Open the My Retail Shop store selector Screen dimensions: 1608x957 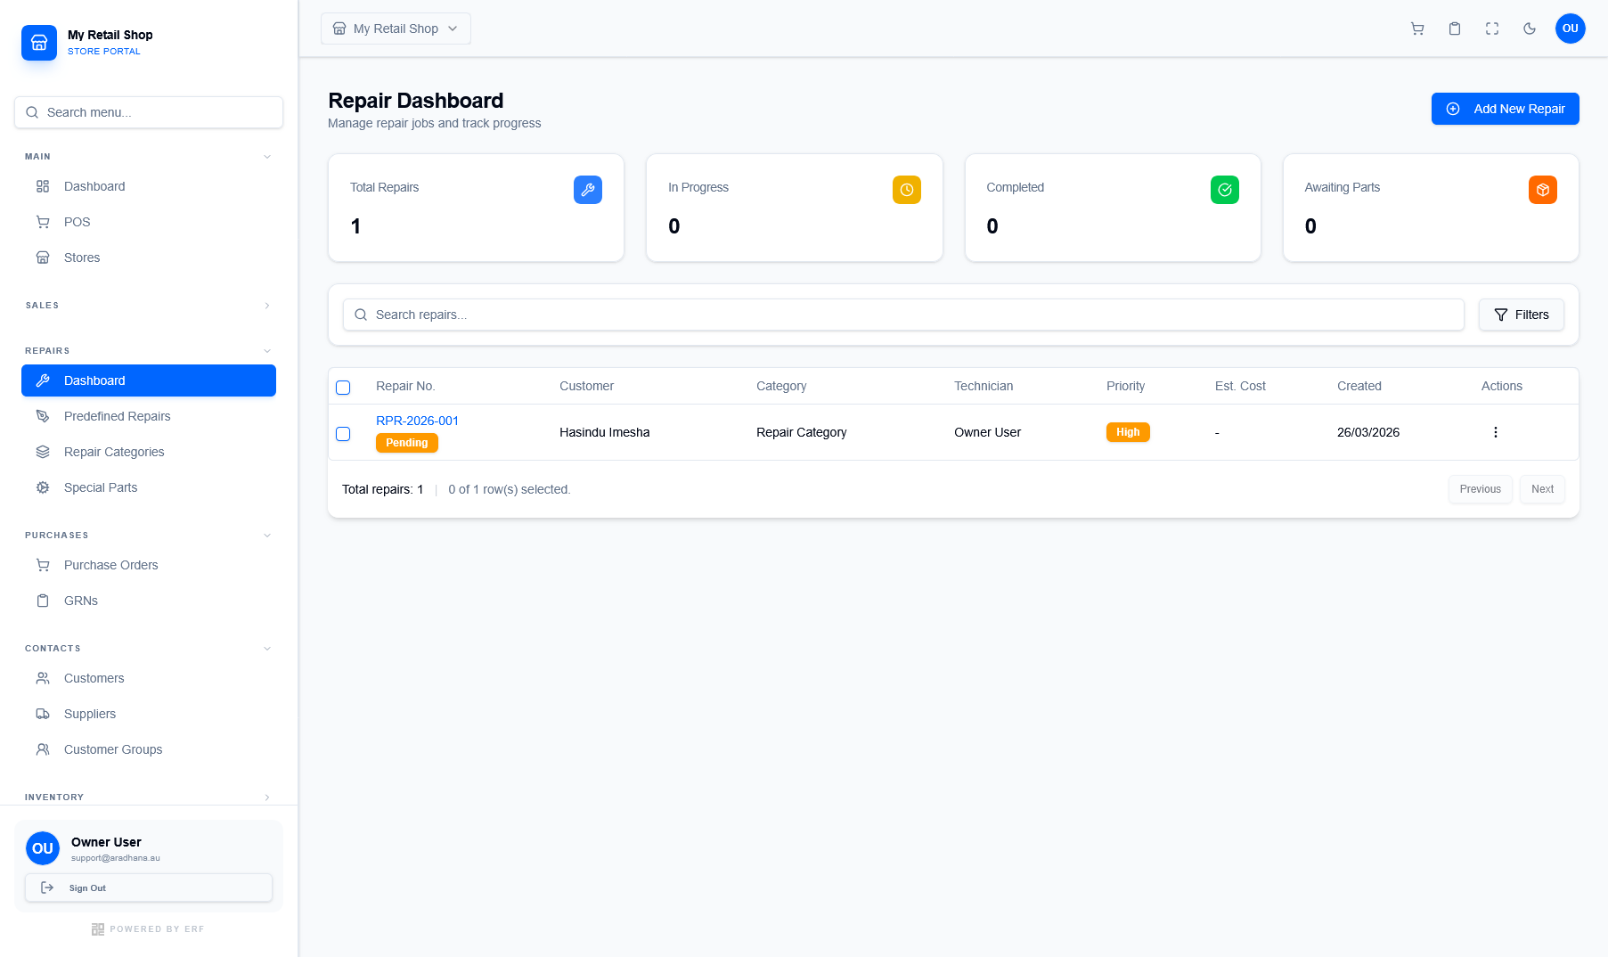pyautogui.click(x=396, y=29)
